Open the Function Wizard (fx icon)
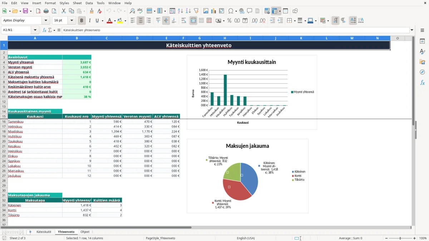Image resolution: width=429 pixels, height=241 pixels. tap(44, 30)
